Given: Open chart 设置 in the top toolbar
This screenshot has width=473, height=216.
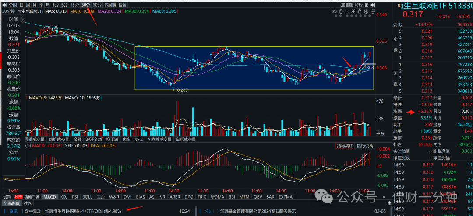Looking at the screenshot, I should [x=123, y=5].
